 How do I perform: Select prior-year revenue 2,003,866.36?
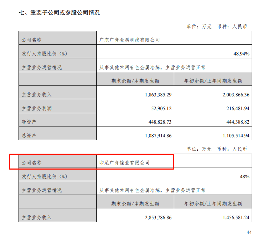point(236,95)
